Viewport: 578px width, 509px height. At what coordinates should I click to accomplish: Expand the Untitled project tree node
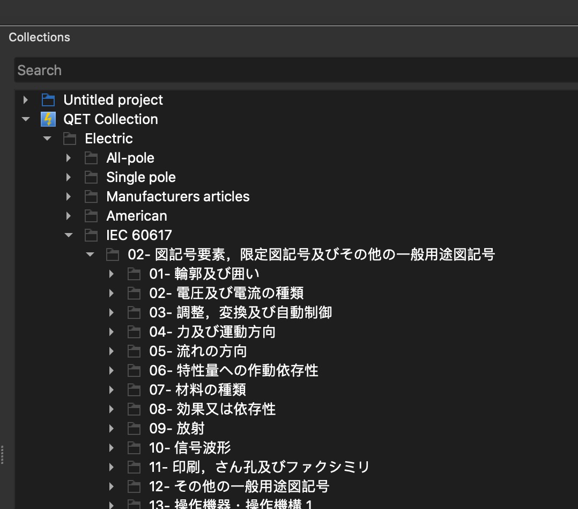(x=25, y=100)
